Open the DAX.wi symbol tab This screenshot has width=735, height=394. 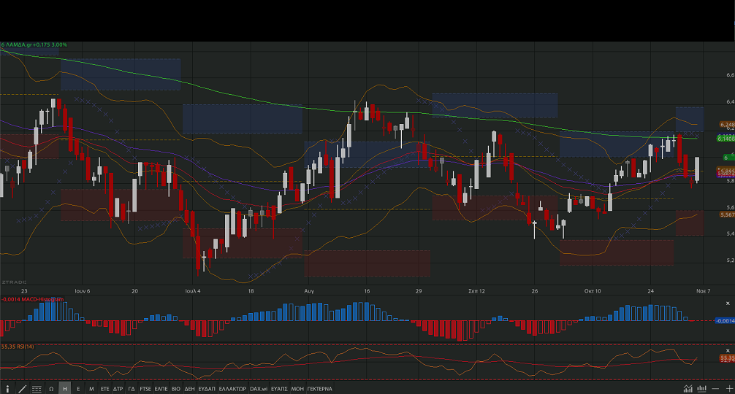(x=259, y=388)
